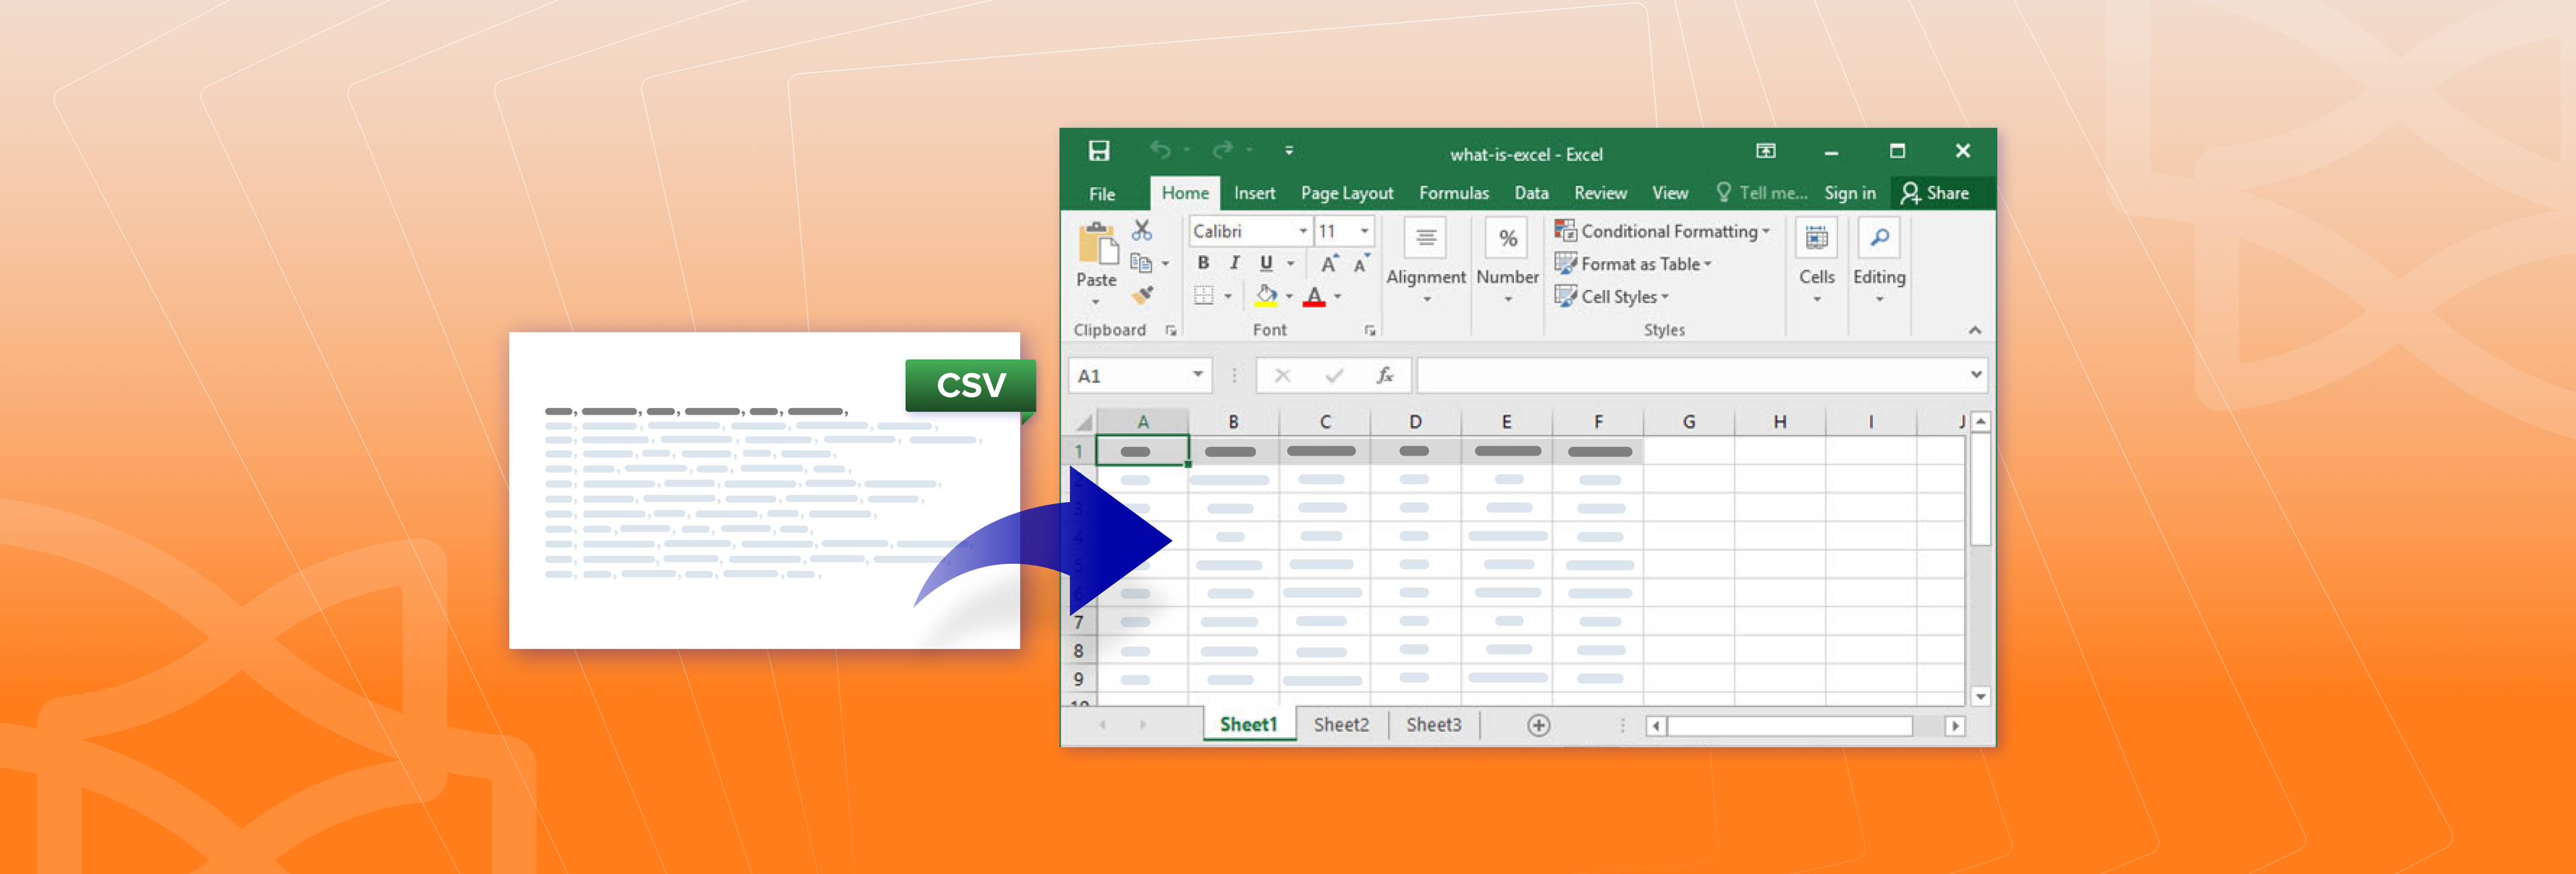2576x874 pixels.
Task: Switch to the Sheet2 tab
Action: click(x=1340, y=724)
